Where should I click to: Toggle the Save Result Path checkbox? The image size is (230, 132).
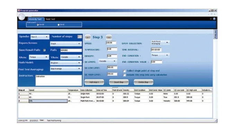pos(44,50)
